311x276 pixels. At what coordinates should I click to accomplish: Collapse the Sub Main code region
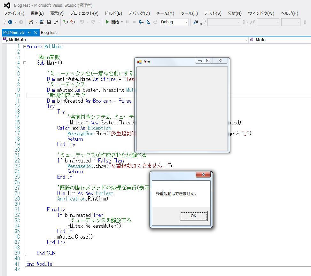[x=25, y=63]
